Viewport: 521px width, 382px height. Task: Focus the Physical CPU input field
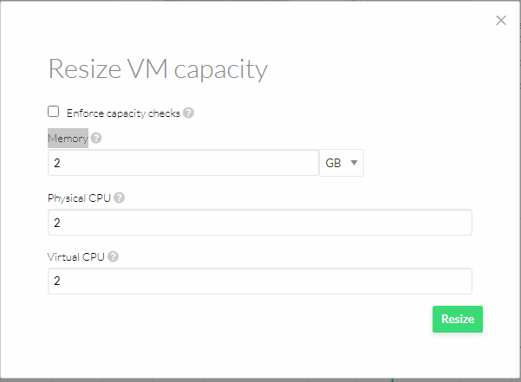[260, 223]
